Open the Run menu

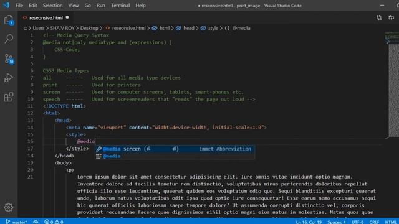[101, 6]
